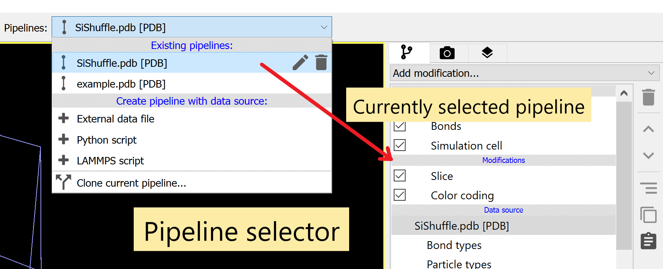Click the clipboard templates icon
This screenshot has width=663, height=269.
coord(648,241)
